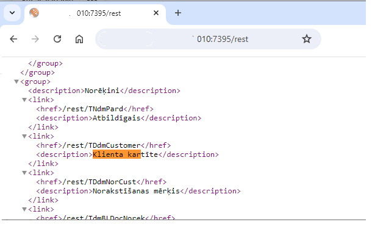This screenshot has height=225, width=372.
Task: Click the href text /rest/TNdmPard
Action: coord(93,109)
